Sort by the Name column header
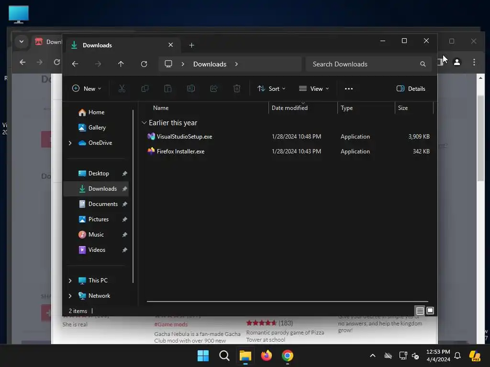 161,108
